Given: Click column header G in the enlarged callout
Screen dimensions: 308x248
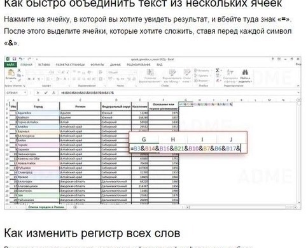Looking at the screenshot, I should 144,140.
